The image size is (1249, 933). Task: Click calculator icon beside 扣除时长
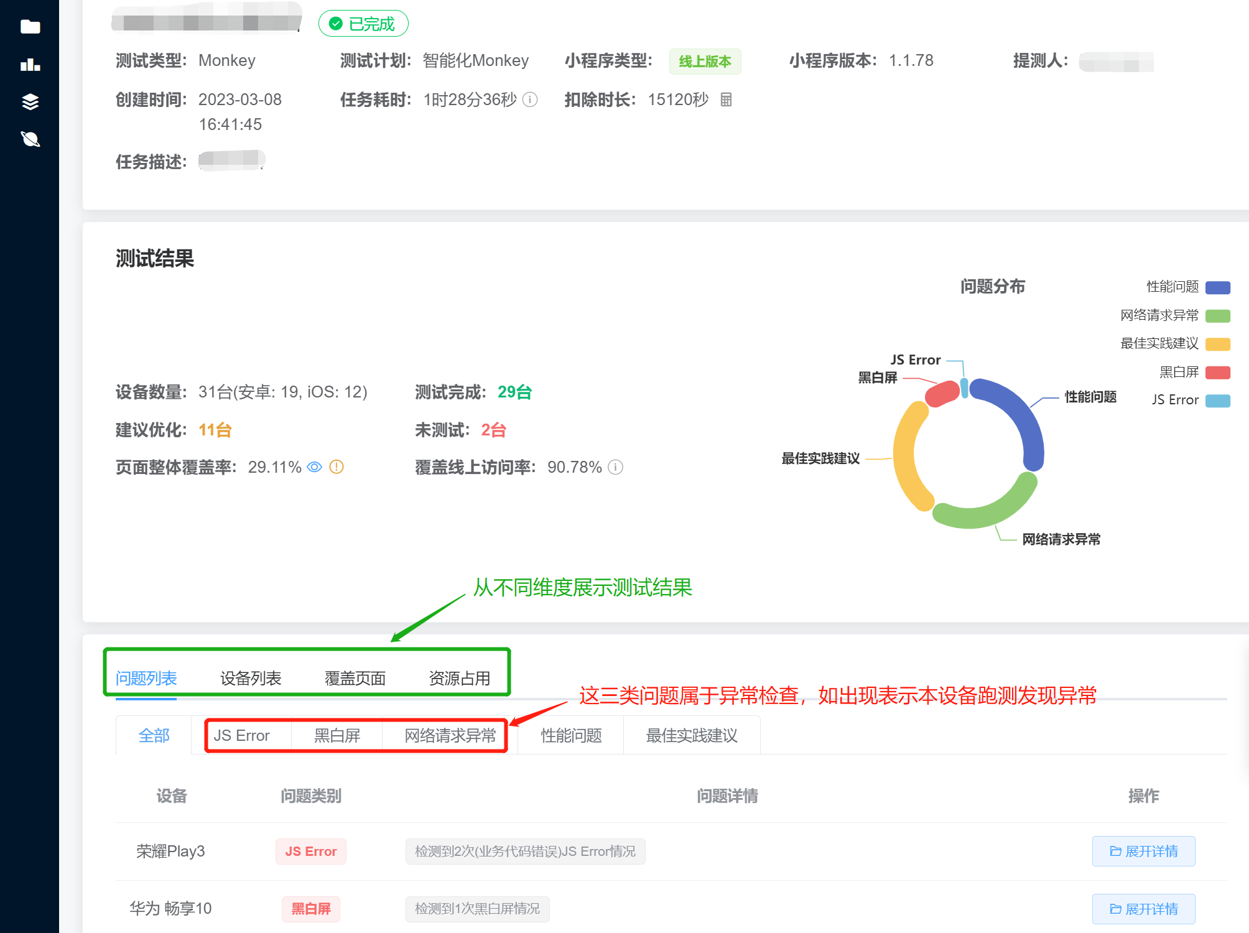click(x=726, y=100)
